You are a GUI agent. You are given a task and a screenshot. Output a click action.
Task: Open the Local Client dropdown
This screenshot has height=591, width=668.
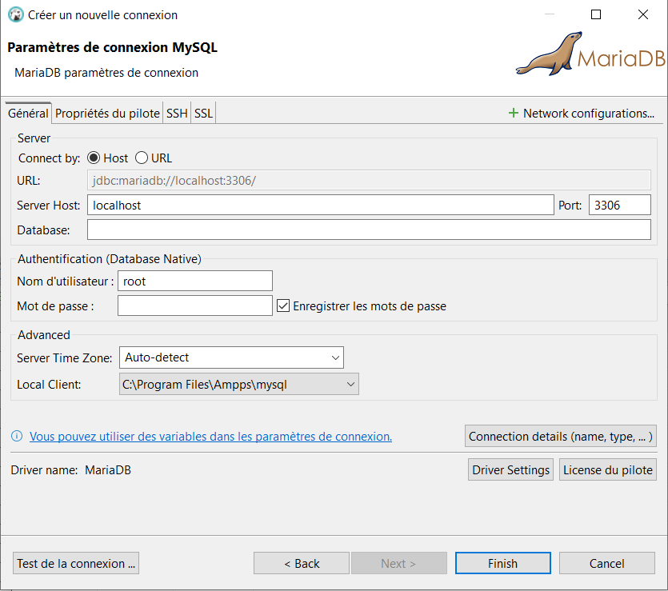pyautogui.click(x=350, y=384)
